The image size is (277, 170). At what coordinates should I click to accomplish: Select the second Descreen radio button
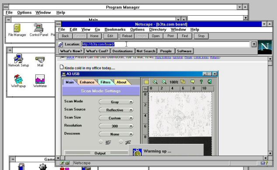(x=121, y=142)
